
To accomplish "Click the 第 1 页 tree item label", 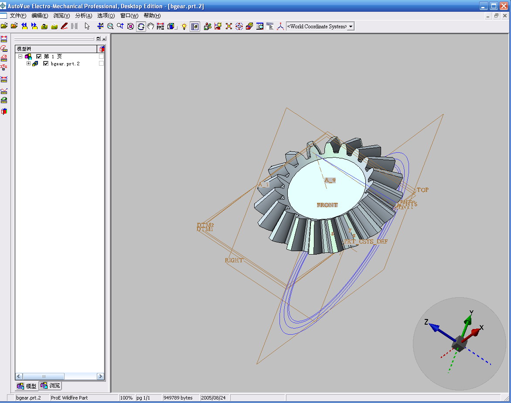I will [x=53, y=57].
